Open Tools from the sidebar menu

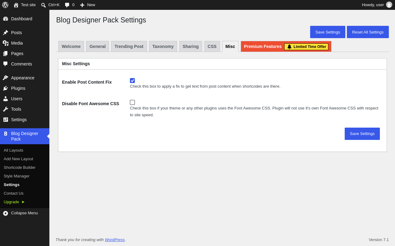pyautogui.click(x=25, y=109)
